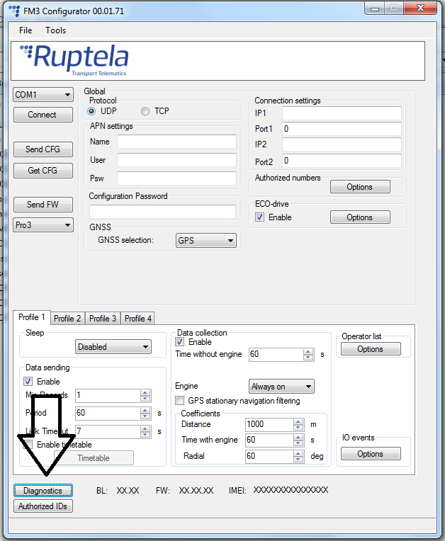Open the Sleep mode Disabled dropdown
The height and width of the screenshot is (541, 445).
pos(113,347)
